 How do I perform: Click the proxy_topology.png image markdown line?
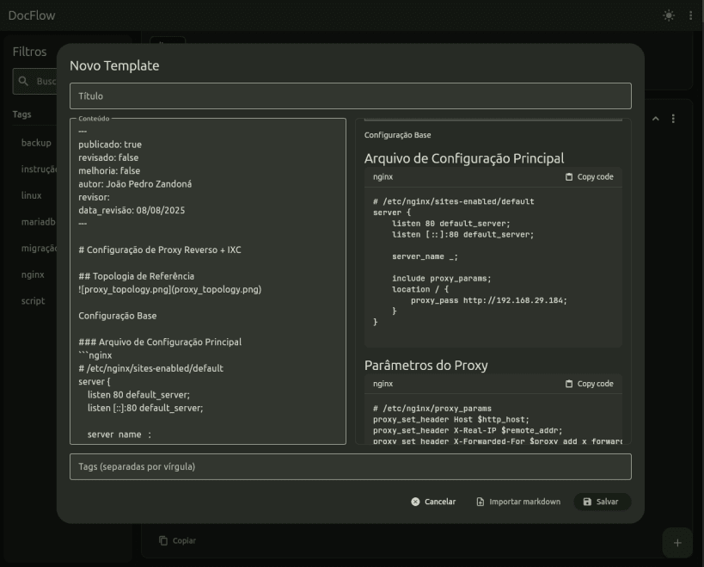coord(169,289)
